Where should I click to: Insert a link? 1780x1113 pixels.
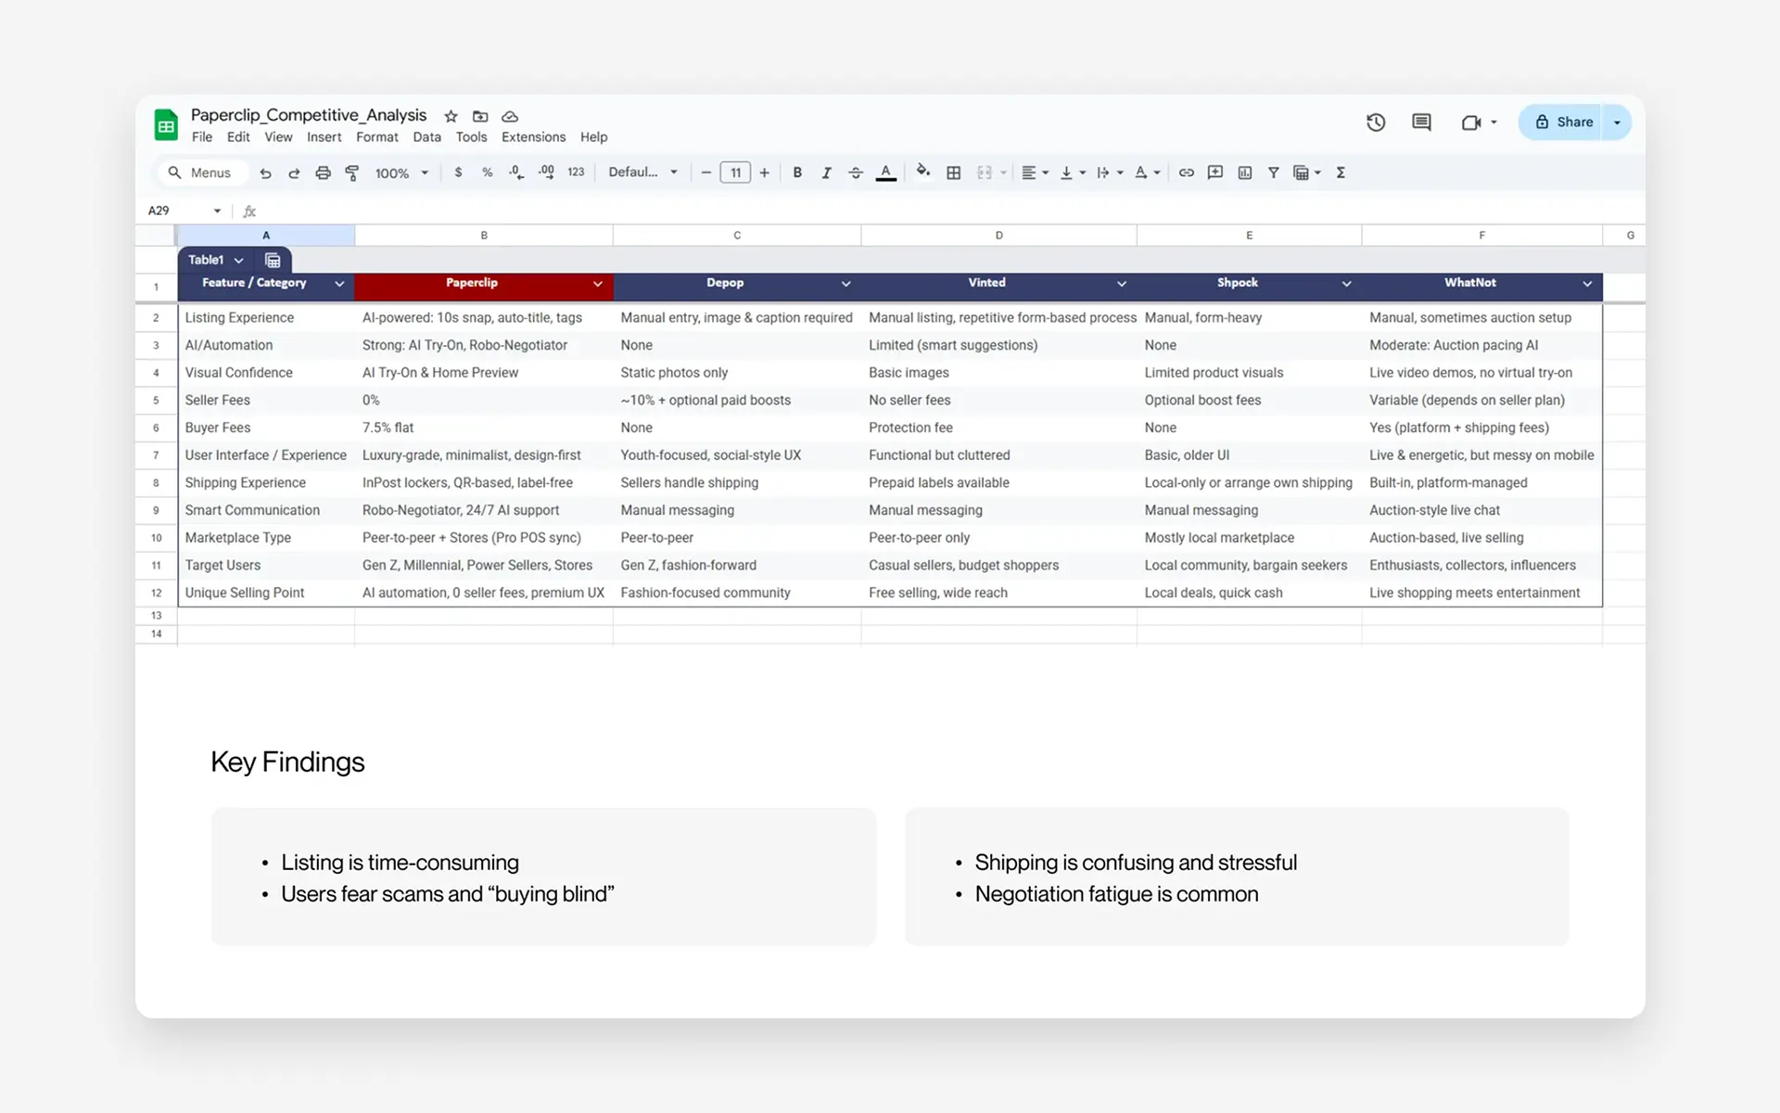1186,173
